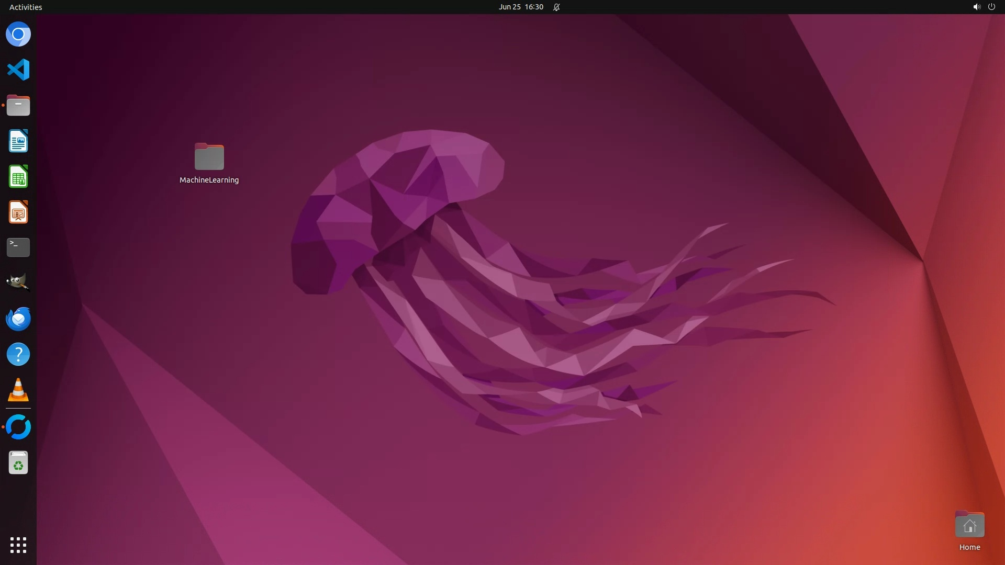1005x565 pixels.
Task: Open the Files manager in dock
Action: click(x=18, y=105)
